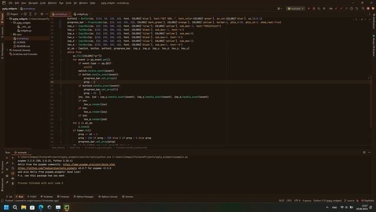Select widgets.py in the project tree
This screenshot has height=212, width=376.
[24, 31]
